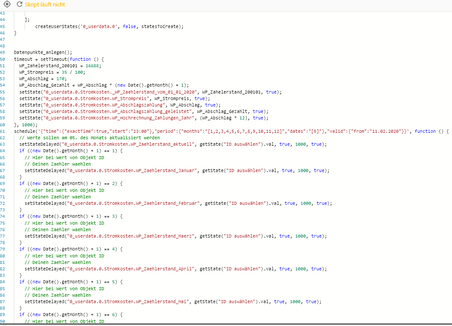The width and height of the screenshot is (452, 326).
Task: Click the 'WP_Abschlag = 170' line
Action: (43, 79)
